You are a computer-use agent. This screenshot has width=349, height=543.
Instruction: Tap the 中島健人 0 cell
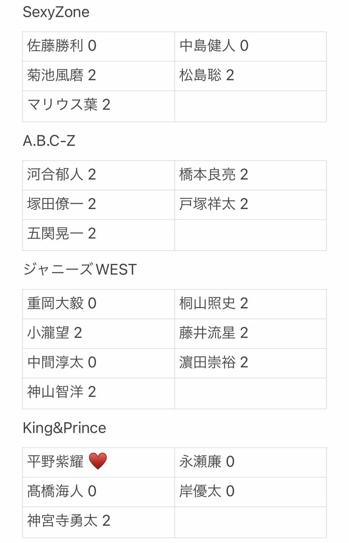(250, 46)
